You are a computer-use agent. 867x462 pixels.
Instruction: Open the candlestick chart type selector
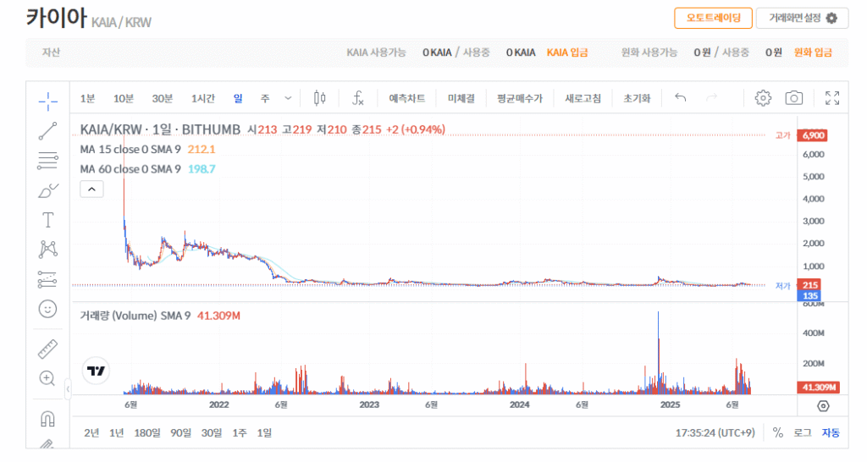click(319, 98)
